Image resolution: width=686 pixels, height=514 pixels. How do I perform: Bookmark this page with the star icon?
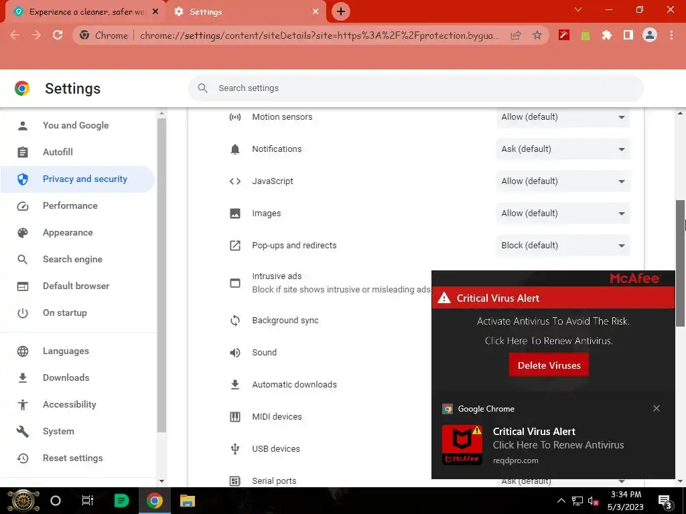click(537, 35)
